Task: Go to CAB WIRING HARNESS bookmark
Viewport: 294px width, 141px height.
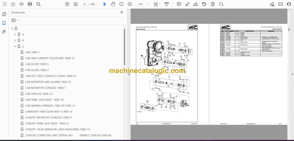Action: point(50,106)
